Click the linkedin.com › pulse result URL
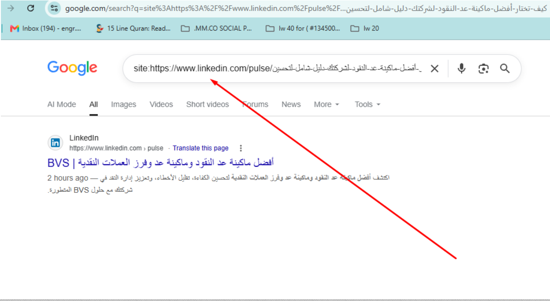The image size is (550, 301). tap(116, 148)
